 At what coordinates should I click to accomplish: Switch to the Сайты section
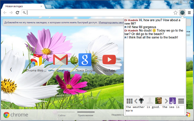(62, 115)
